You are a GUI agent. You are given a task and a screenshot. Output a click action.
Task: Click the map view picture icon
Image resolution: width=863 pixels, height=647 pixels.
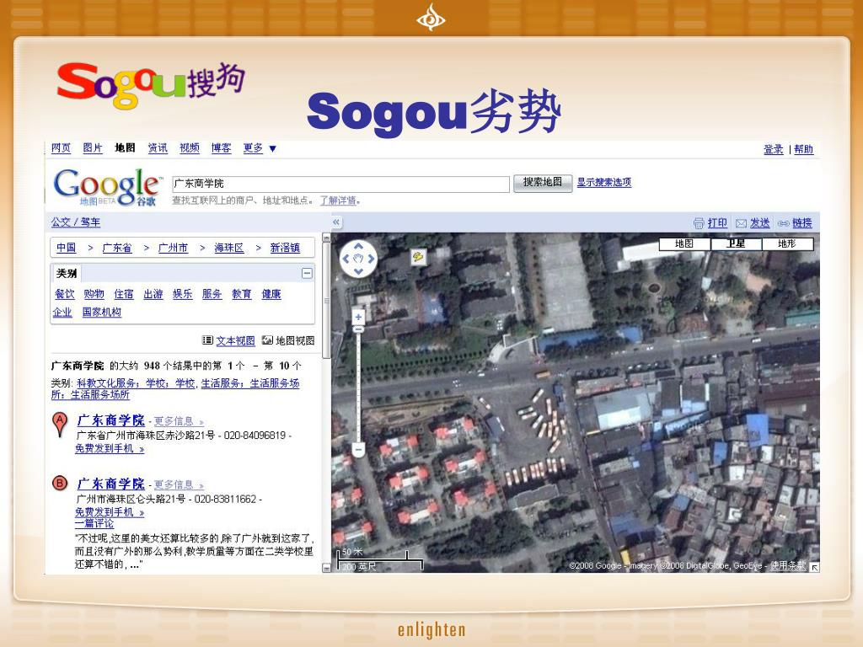(x=267, y=340)
